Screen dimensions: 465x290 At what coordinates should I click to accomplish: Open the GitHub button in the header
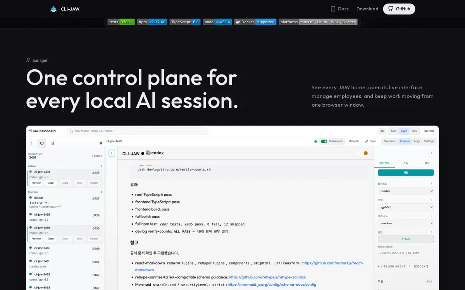[x=399, y=9]
